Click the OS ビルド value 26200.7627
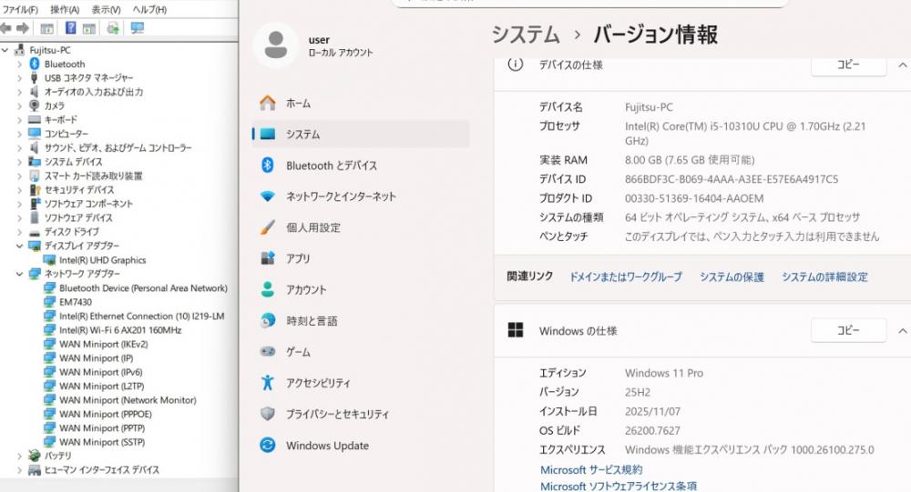The image size is (911, 492). pos(652,430)
